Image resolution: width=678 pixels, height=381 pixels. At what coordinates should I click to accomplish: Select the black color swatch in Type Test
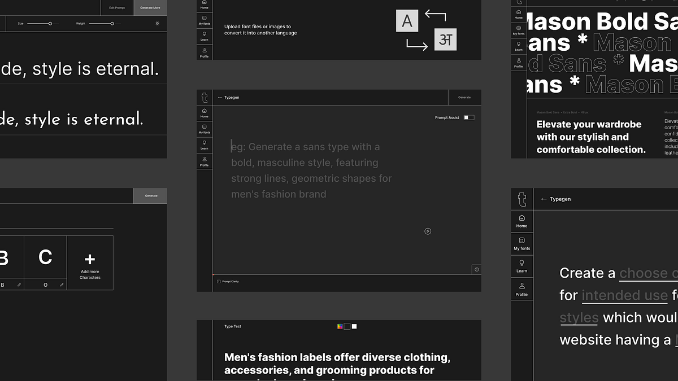point(346,326)
